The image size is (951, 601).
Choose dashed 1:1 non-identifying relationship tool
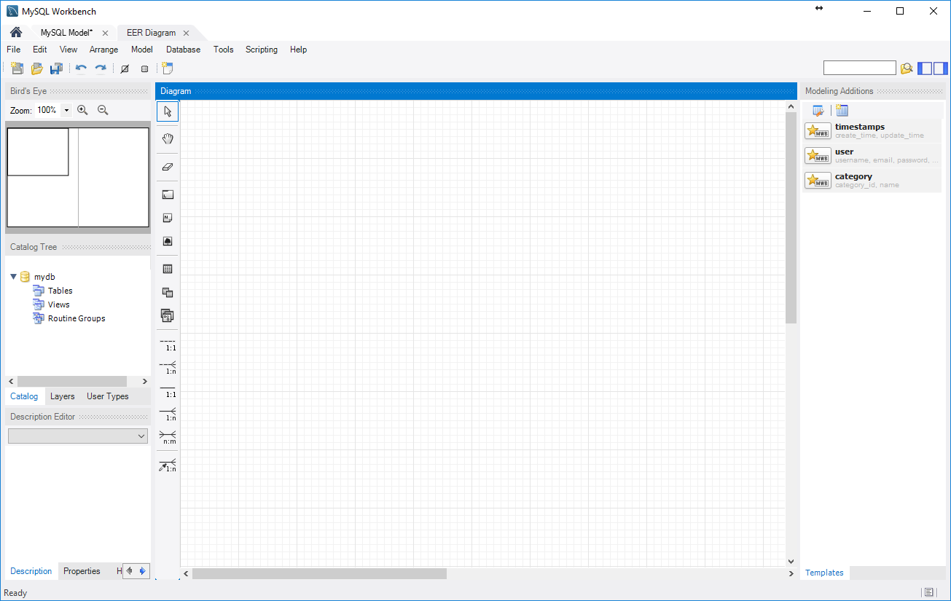pyautogui.click(x=168, y=344)
